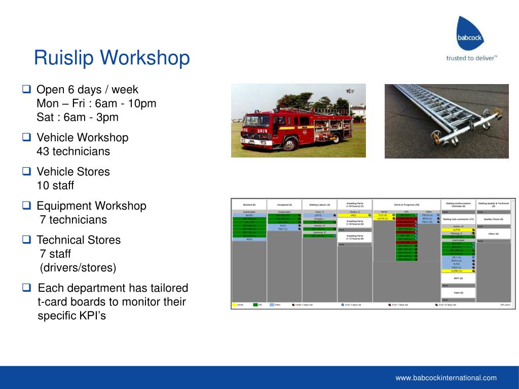Click the 'Ruislip Workshop' slide title
This screenshot has height=389, width=519.
coord(112,58)
